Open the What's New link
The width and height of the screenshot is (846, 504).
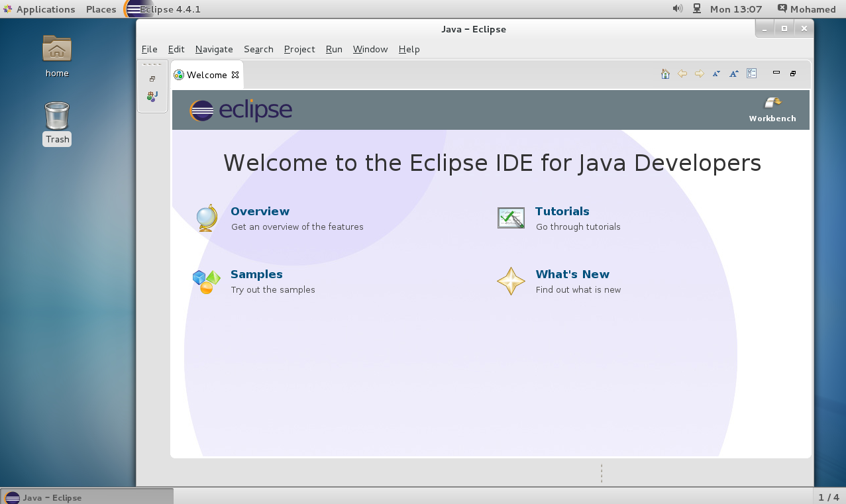tap(572, 274)
